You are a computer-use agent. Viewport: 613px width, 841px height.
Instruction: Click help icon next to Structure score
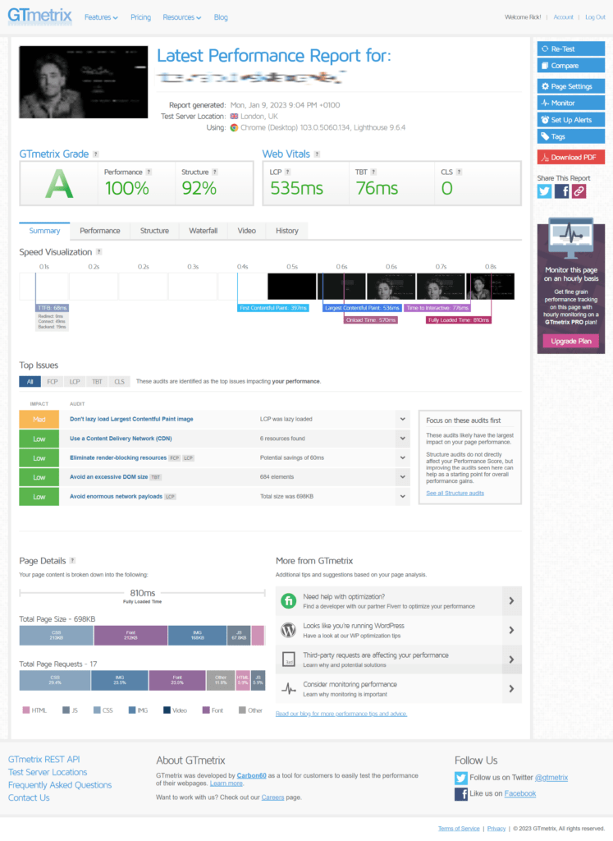tap(215, 172)
